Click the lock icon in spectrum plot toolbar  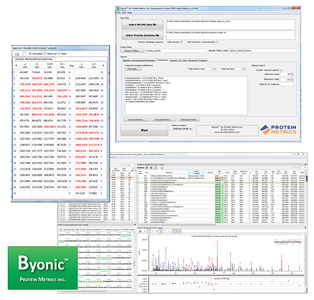point(161,231)
